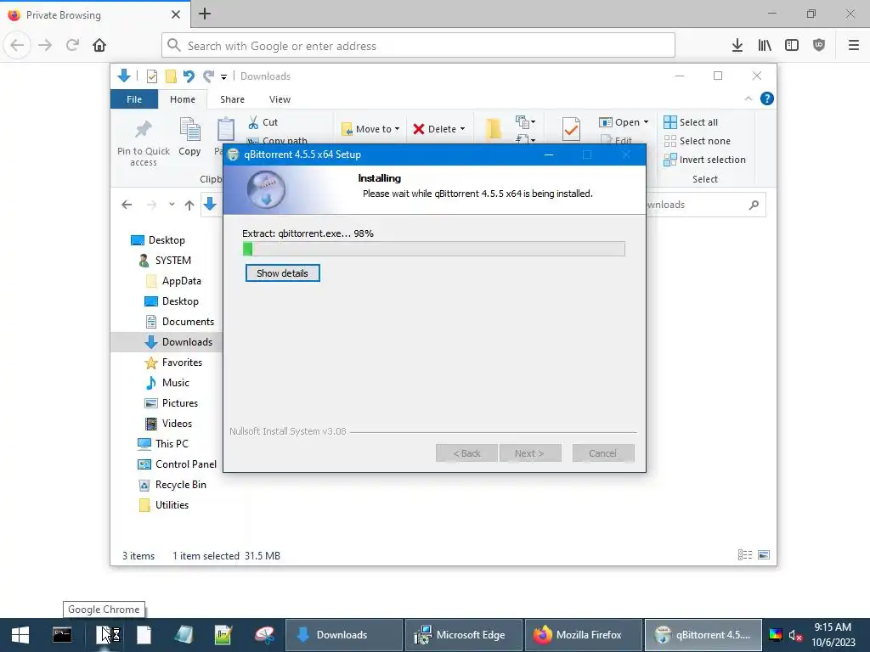870x652 pixels.
Task: Click quick access properties checkmark icon
Action: point(151,76)
